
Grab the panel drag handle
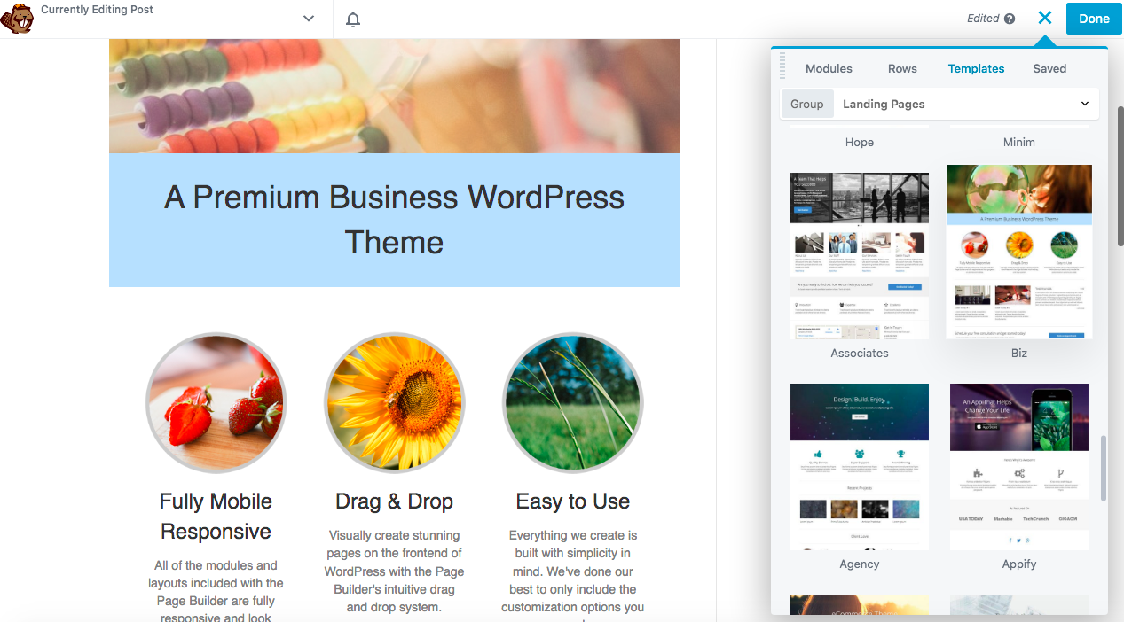coord(782,66)
